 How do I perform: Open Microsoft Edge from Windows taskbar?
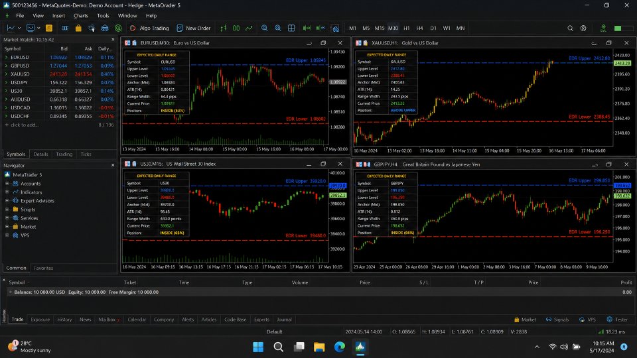(340, 347)
